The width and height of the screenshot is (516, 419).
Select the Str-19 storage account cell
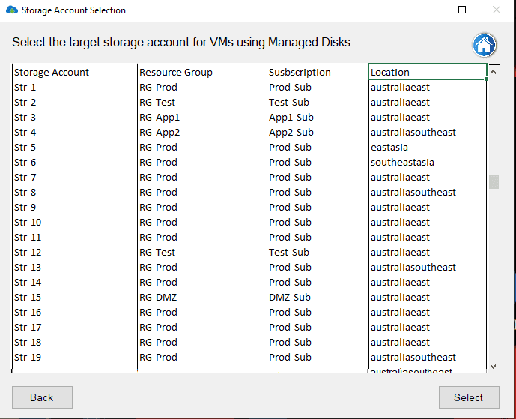coord(75,357)
